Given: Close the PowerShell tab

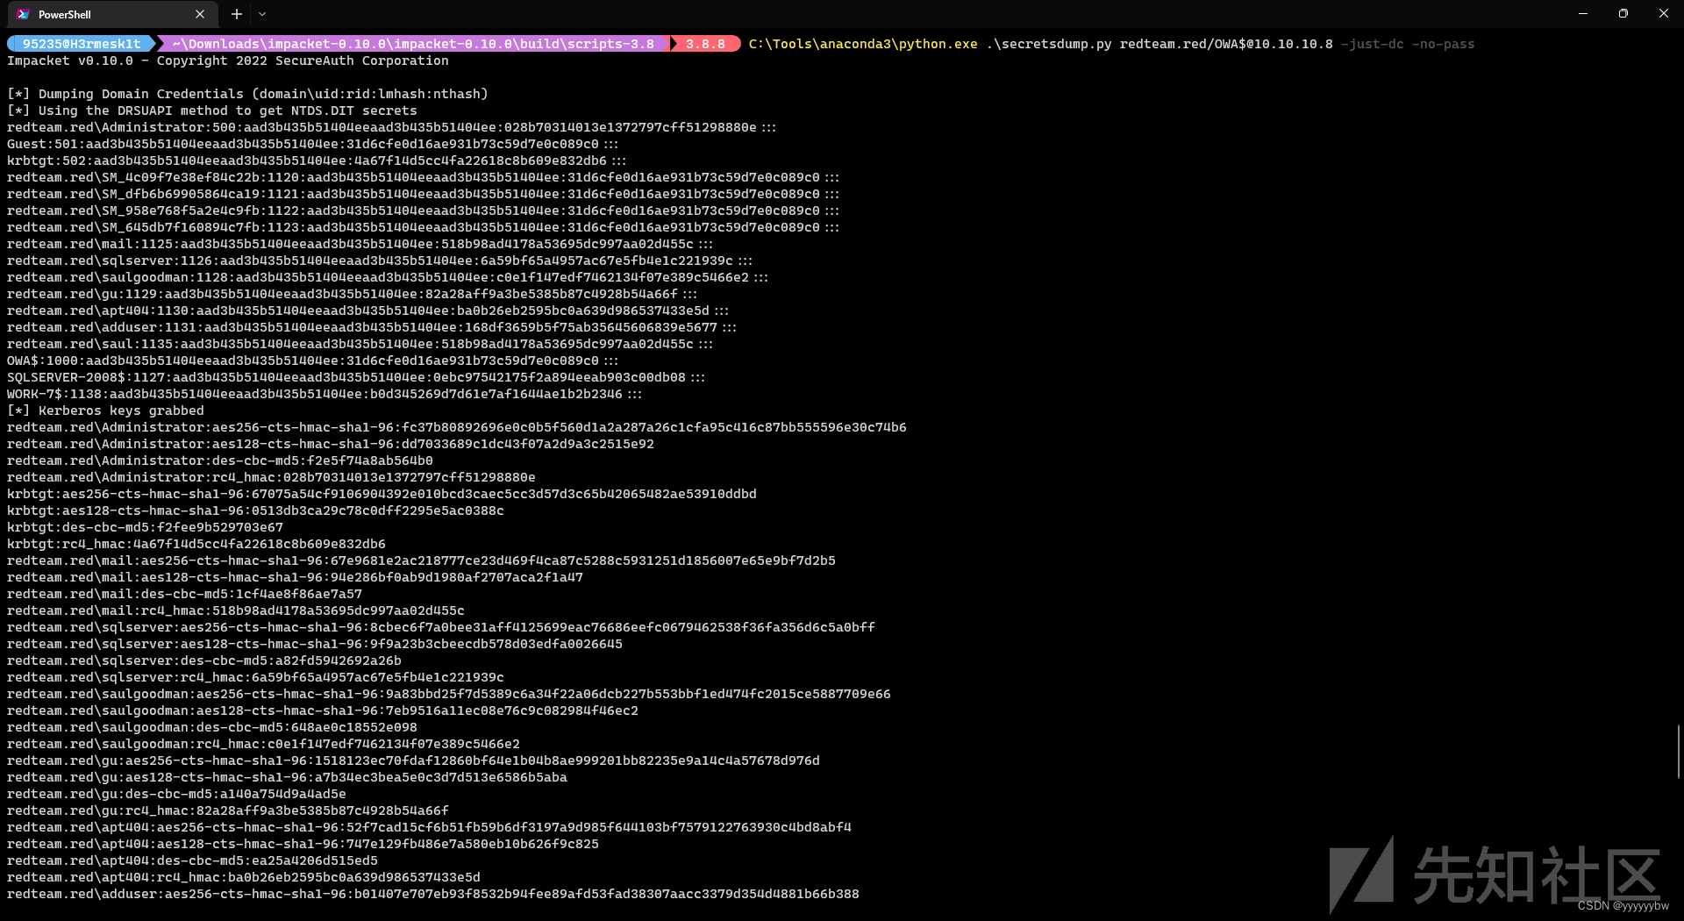Looking at the screenshot, I should [x=200, y=14].
